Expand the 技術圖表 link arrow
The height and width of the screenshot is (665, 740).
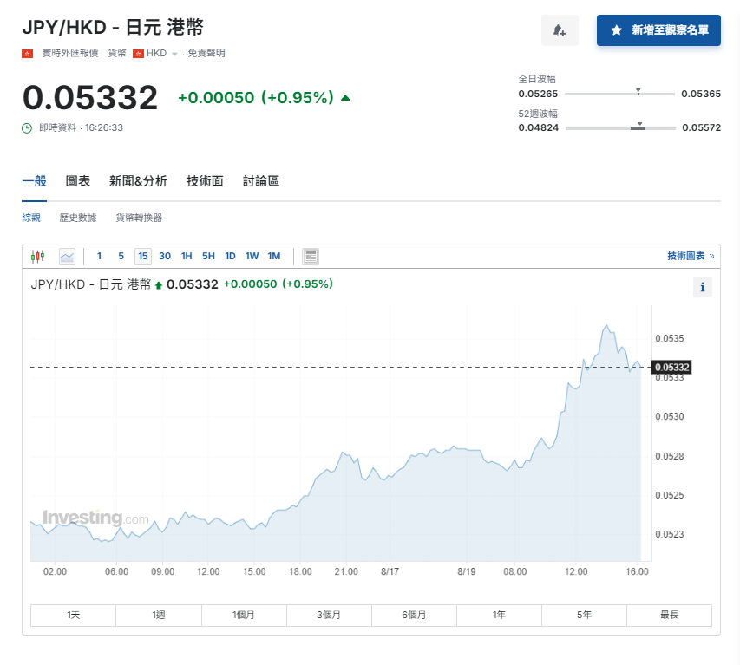pos(711,256)
